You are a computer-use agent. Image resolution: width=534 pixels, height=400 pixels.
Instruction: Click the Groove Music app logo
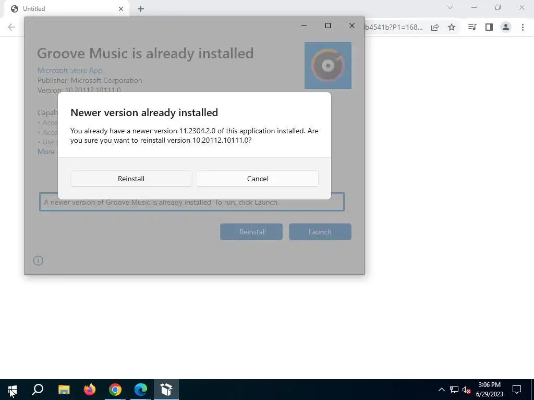tap(327, 66)
